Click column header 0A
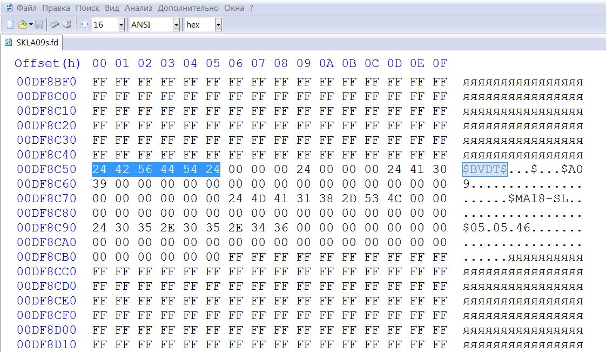This screenshot has width=606, height=352. (x=327, y=63)
